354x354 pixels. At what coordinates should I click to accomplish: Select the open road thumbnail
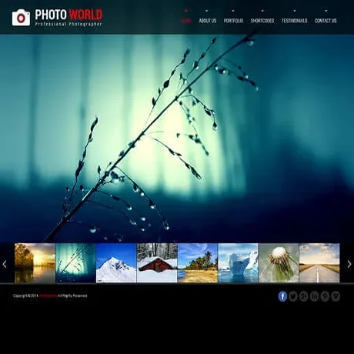319,263
